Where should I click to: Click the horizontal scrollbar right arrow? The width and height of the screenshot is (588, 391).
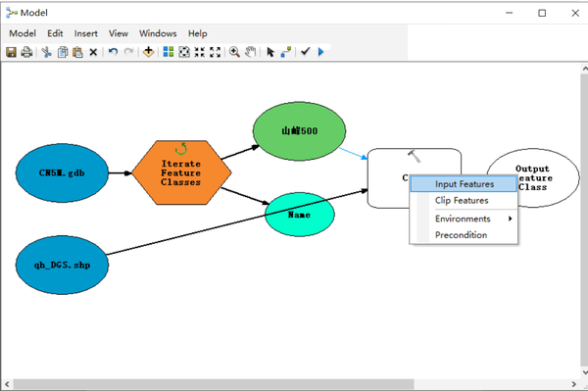coord(573,384)
